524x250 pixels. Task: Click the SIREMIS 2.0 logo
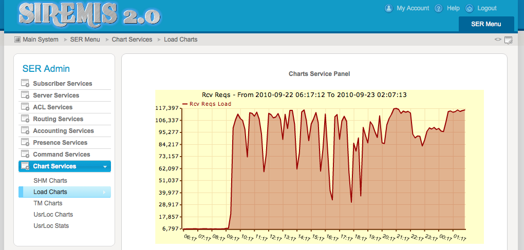(88, 14)
